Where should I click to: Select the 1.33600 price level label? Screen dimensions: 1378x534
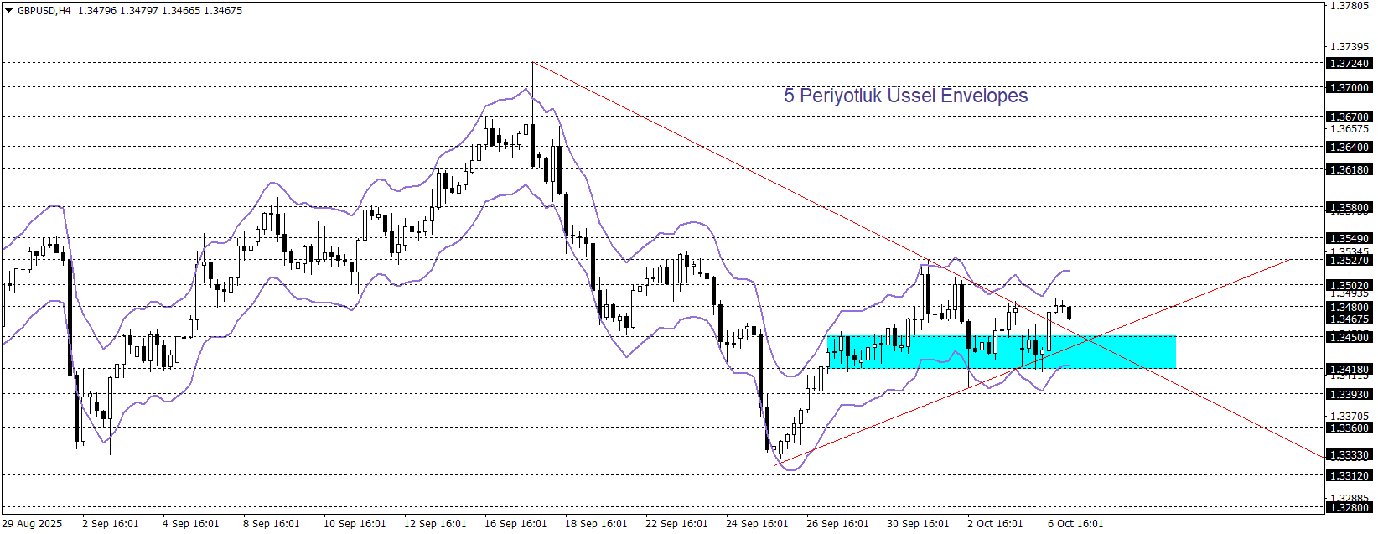coord(1349,428)
